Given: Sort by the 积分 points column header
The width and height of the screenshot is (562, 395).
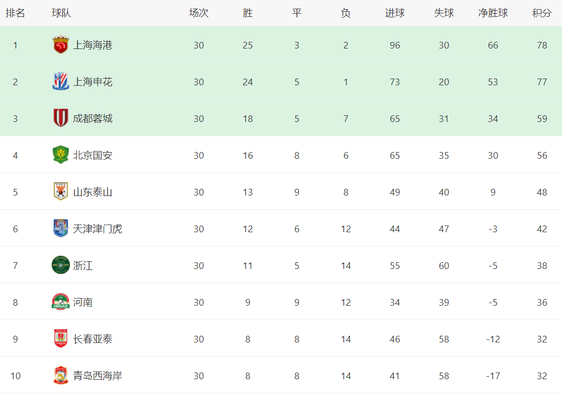Looking at the screenshot, I should click(542, 13).
